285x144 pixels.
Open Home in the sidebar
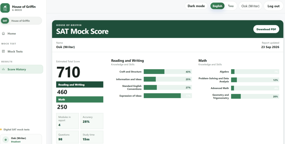coord(21,33)
